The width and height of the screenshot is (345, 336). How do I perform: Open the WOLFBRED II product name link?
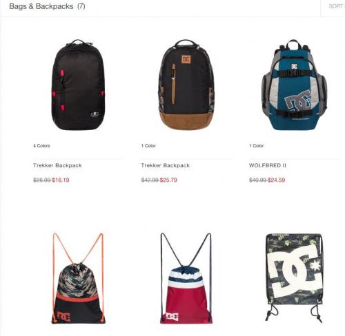268,165
